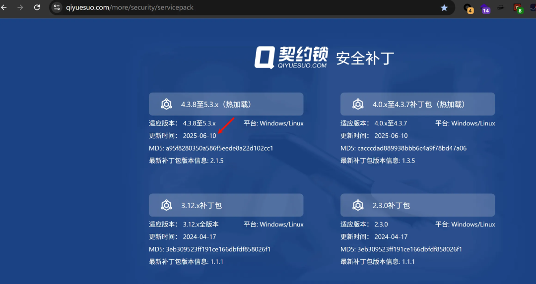
Task: Click the 契约锁 QIYUESUO.COM logo
Action: [291, 57]
